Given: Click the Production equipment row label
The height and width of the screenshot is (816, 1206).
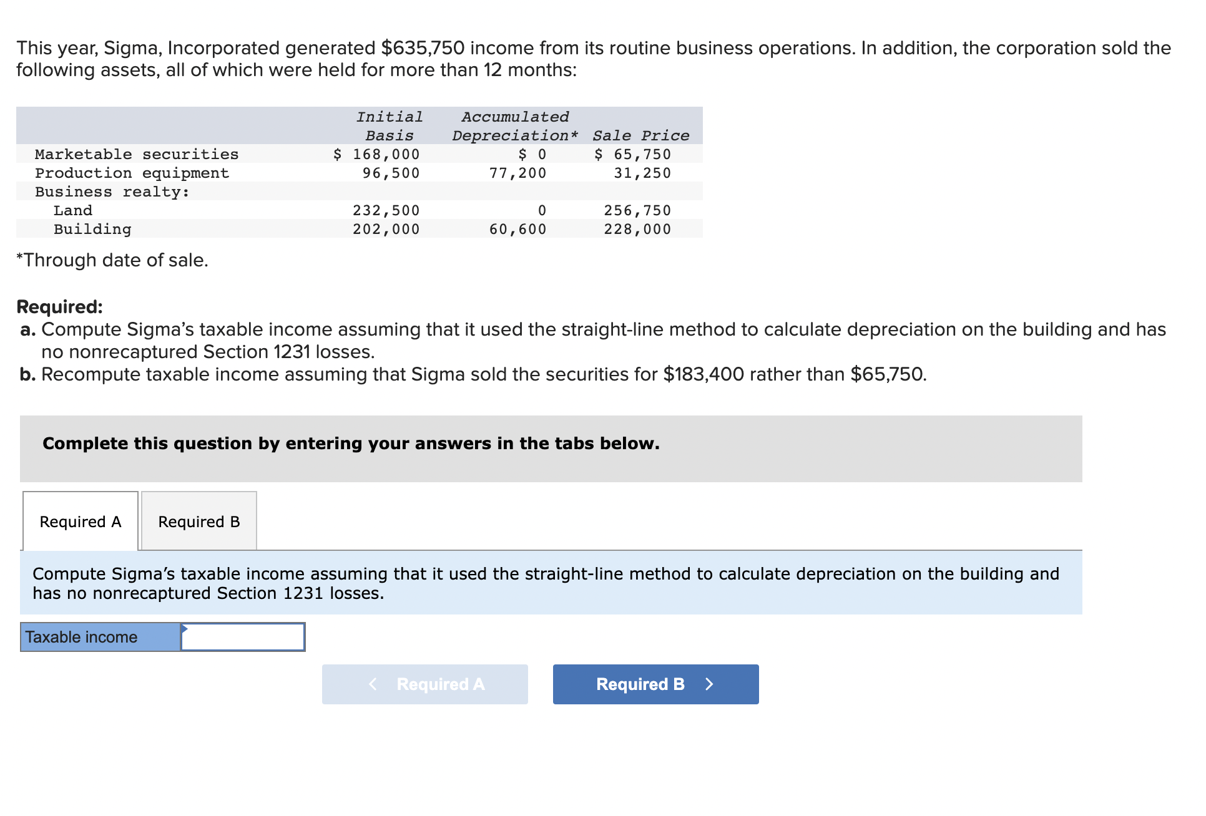Looking at the screenshot, I should (x=132, y=173).
